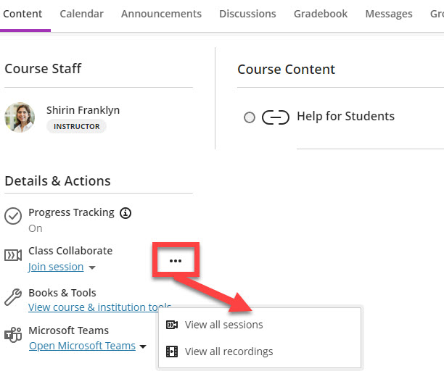Click the Books & Tools wrench icon

[13, 296]
